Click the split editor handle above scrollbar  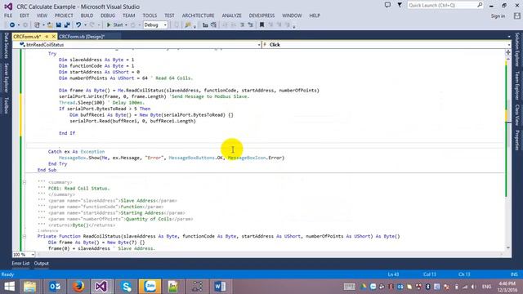[508, 51]
